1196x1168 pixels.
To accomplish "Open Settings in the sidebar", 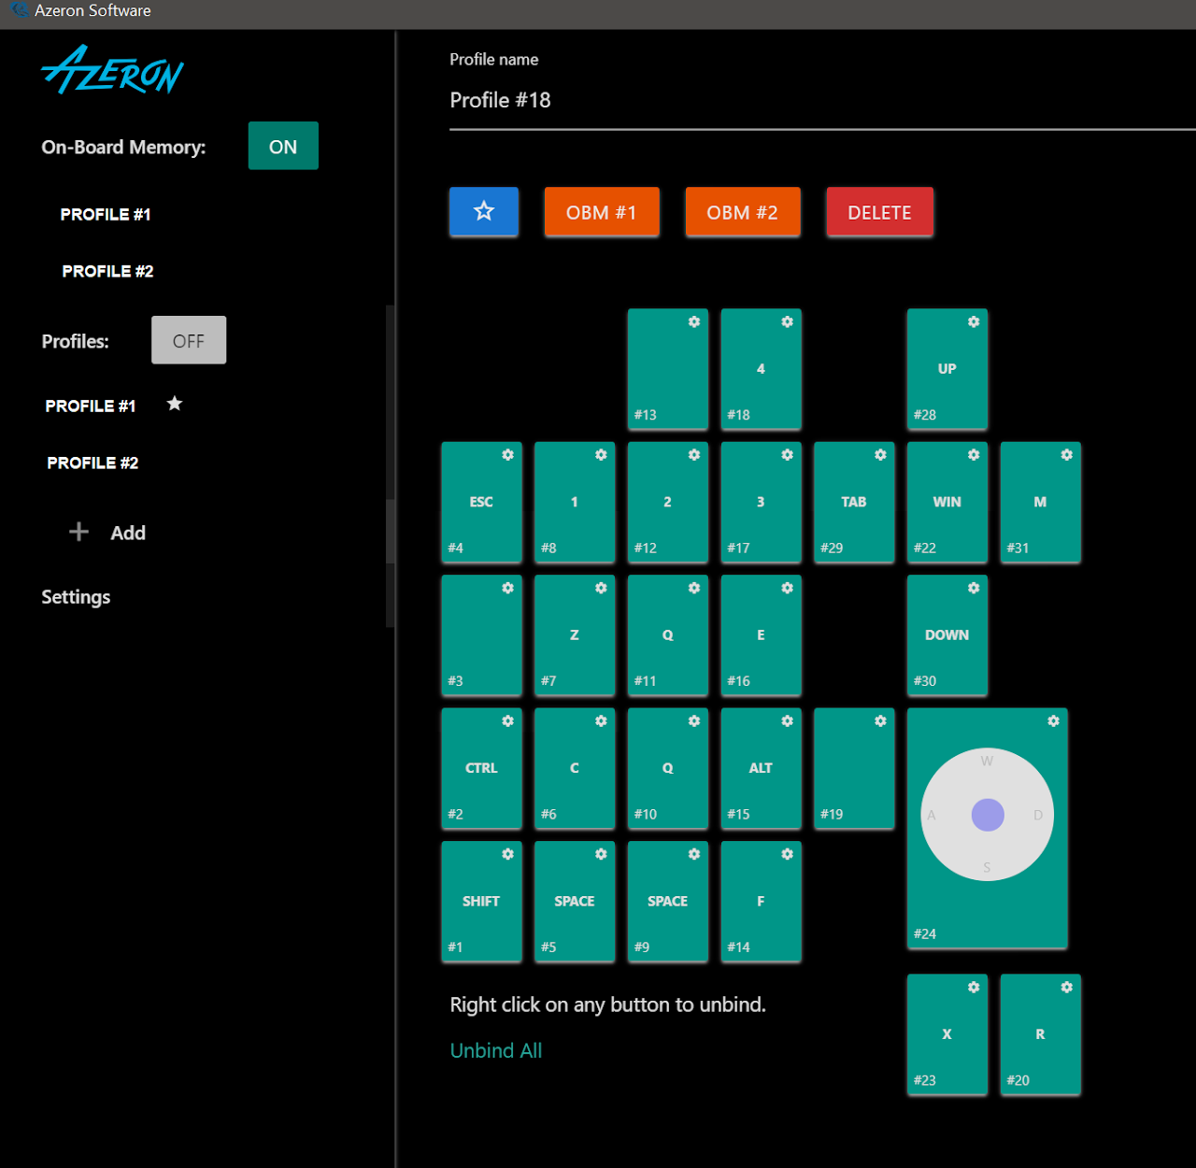I will point(76,596).
